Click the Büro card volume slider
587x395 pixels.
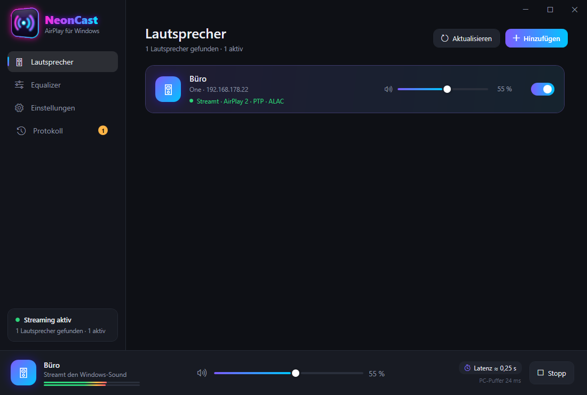pos(443,89)
